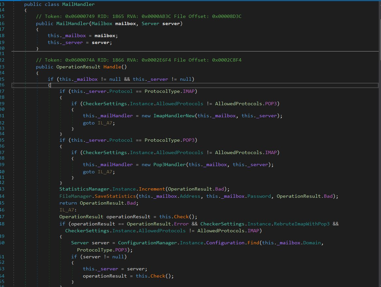This screenshot has height=287, width=381.
Task: Click the IL_A7 label definition line
Action: (68, 210)
